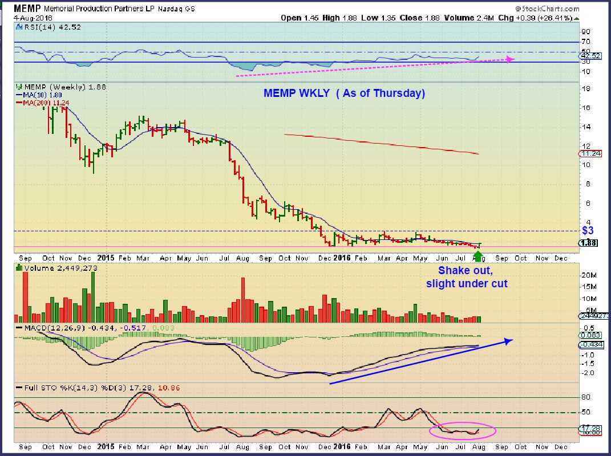Click the candlestick icon before MEMP (Weekly)
Screen dimensions: 611x456
(19, 87)
